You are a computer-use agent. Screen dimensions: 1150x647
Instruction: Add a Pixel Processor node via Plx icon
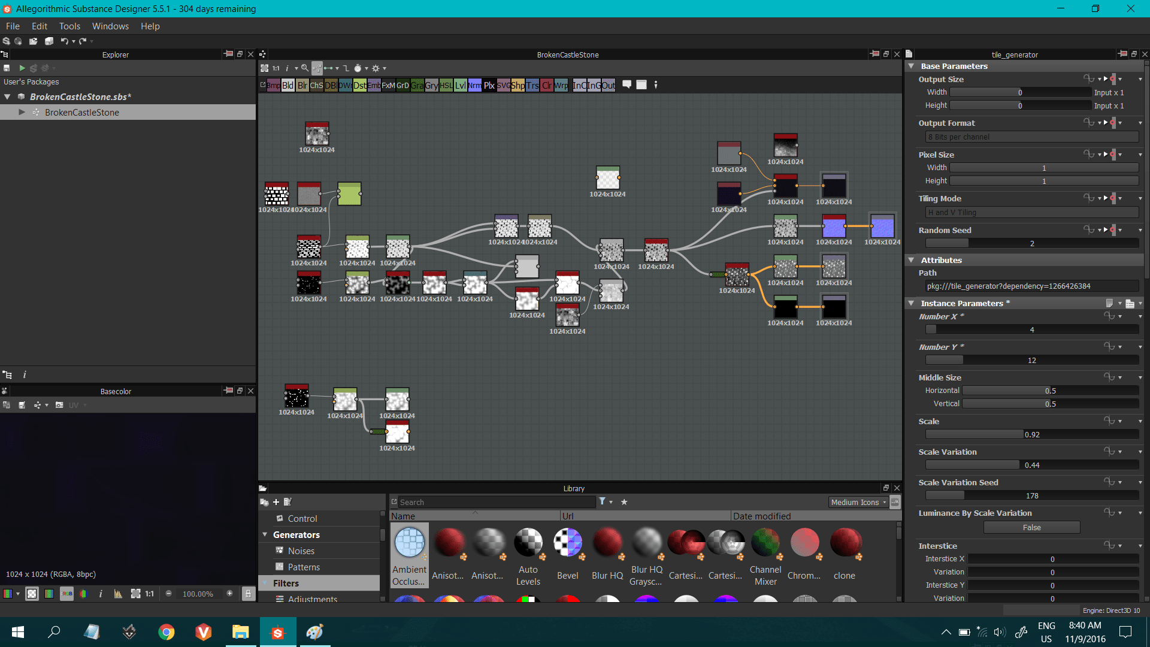tap(489, 86)
